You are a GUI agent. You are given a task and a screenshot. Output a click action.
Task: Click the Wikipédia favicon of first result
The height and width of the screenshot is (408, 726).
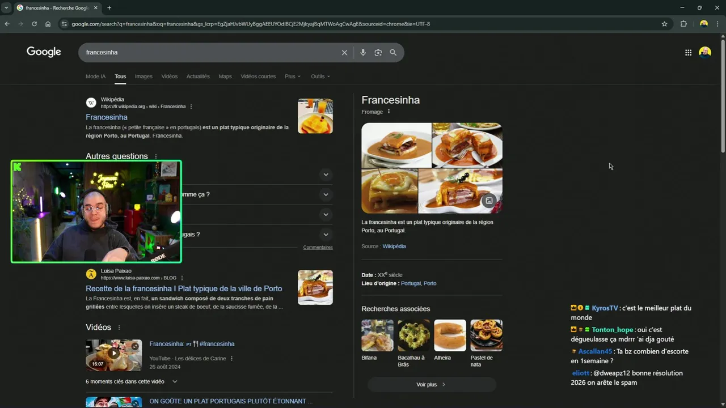point(91,103)
